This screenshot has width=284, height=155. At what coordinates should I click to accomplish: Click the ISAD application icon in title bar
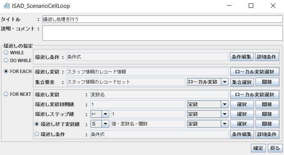pyautogui.click(x=6, y=6)
